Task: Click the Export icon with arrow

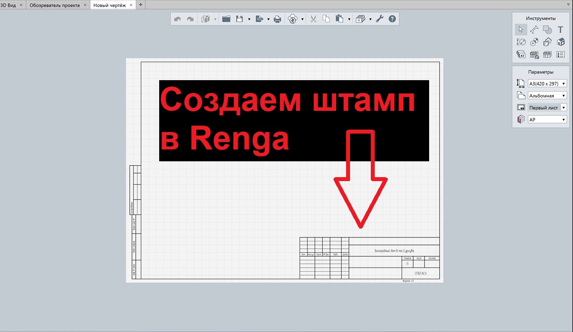Action: point(259,19)
